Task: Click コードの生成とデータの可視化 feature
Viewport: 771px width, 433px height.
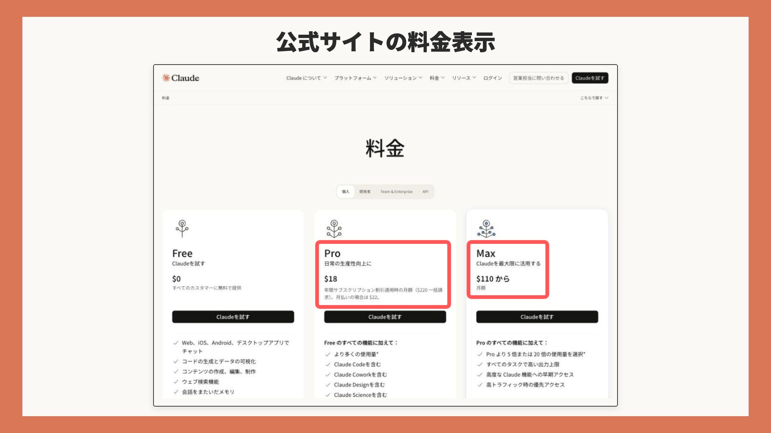Action: click(219, 362)
